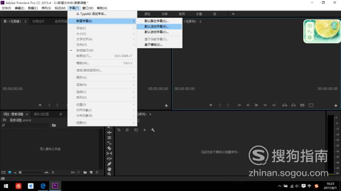Open Windows Start menu
The image size is (341, 191).
6,186
